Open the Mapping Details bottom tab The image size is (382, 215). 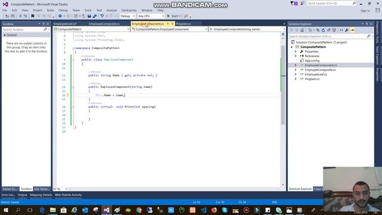pyautogui.click(x=41, y=195)
